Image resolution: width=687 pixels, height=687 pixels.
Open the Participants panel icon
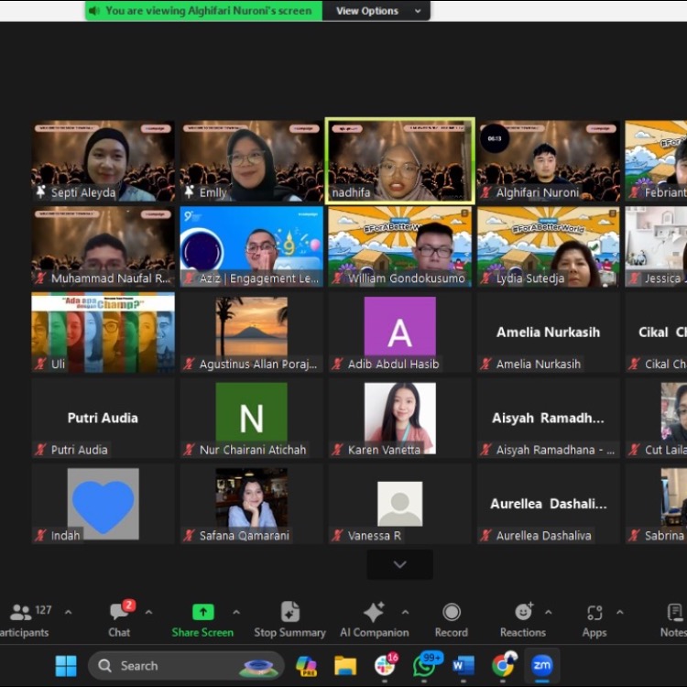coord(20,612)
